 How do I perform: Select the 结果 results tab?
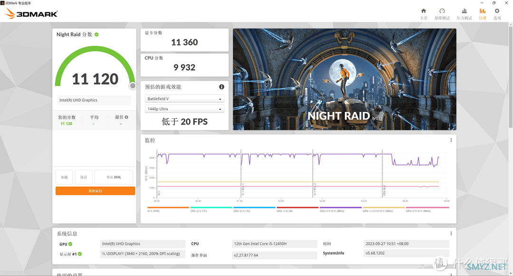pos(483,14)
